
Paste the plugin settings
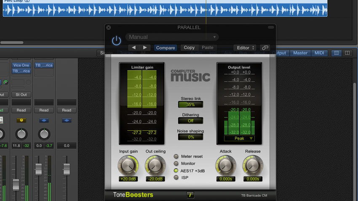point(207,48)
